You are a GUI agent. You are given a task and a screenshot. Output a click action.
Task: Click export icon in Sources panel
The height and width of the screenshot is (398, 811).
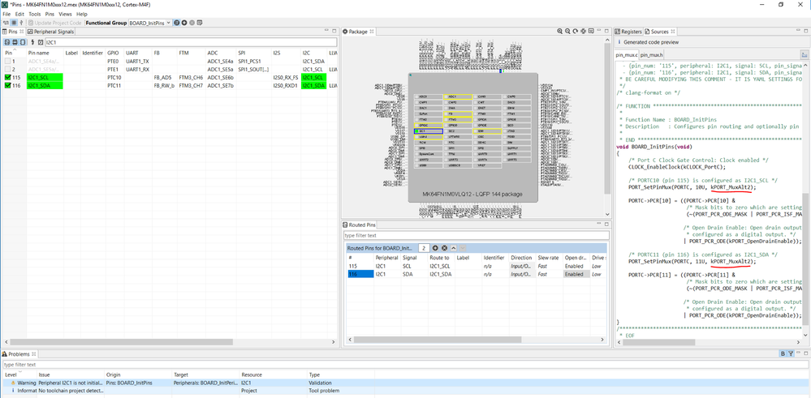point(805,54)
